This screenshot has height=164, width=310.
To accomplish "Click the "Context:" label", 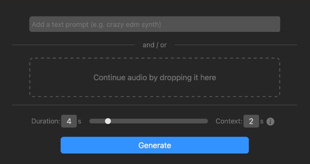I will click(229, 121).
